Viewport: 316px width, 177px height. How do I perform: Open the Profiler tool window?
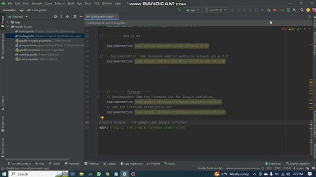click(x=154, y=164)
